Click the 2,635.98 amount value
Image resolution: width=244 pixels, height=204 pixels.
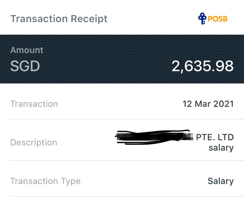pyautogui.click(x=203, y=66)
